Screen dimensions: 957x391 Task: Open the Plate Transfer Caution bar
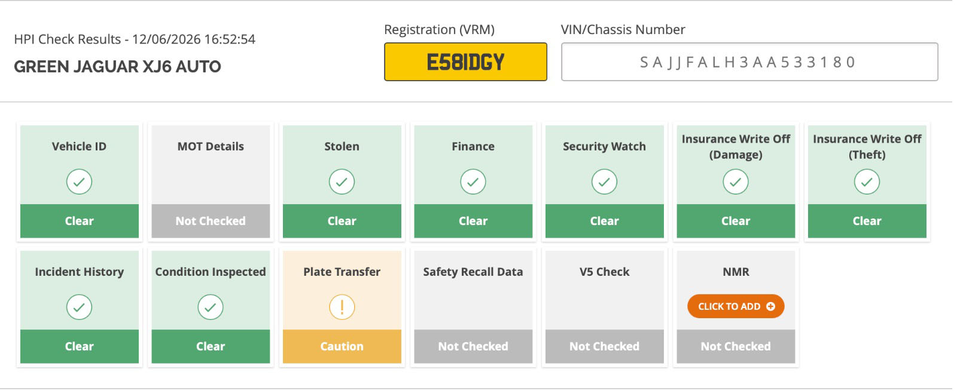[x=342, y=346]
